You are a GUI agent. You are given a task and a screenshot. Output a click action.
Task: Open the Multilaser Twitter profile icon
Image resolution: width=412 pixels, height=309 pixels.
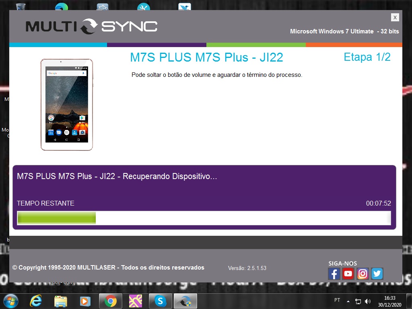coord(377,274)
